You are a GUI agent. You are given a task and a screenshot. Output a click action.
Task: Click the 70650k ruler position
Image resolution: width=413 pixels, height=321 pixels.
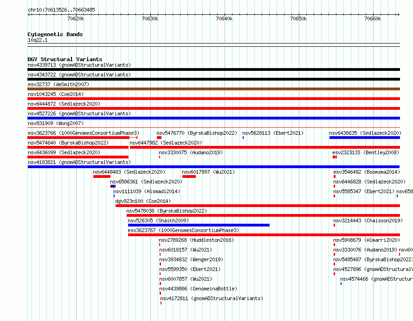pos(299,19)
